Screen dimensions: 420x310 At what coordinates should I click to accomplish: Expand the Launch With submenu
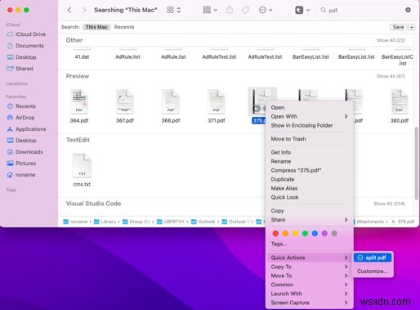point(309,294)
